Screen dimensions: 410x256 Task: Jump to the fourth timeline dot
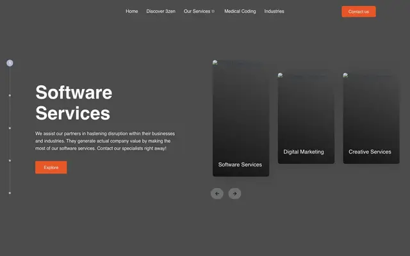[x=10, y=161]
